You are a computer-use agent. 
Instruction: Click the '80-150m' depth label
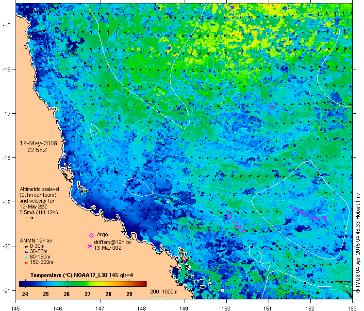[x=40, y=257]
